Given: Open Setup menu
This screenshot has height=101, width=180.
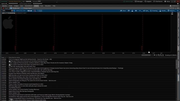Looking at the screenshot, I should (167, 1).
